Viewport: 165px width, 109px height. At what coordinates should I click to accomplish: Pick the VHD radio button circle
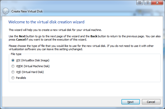[13, 72]
